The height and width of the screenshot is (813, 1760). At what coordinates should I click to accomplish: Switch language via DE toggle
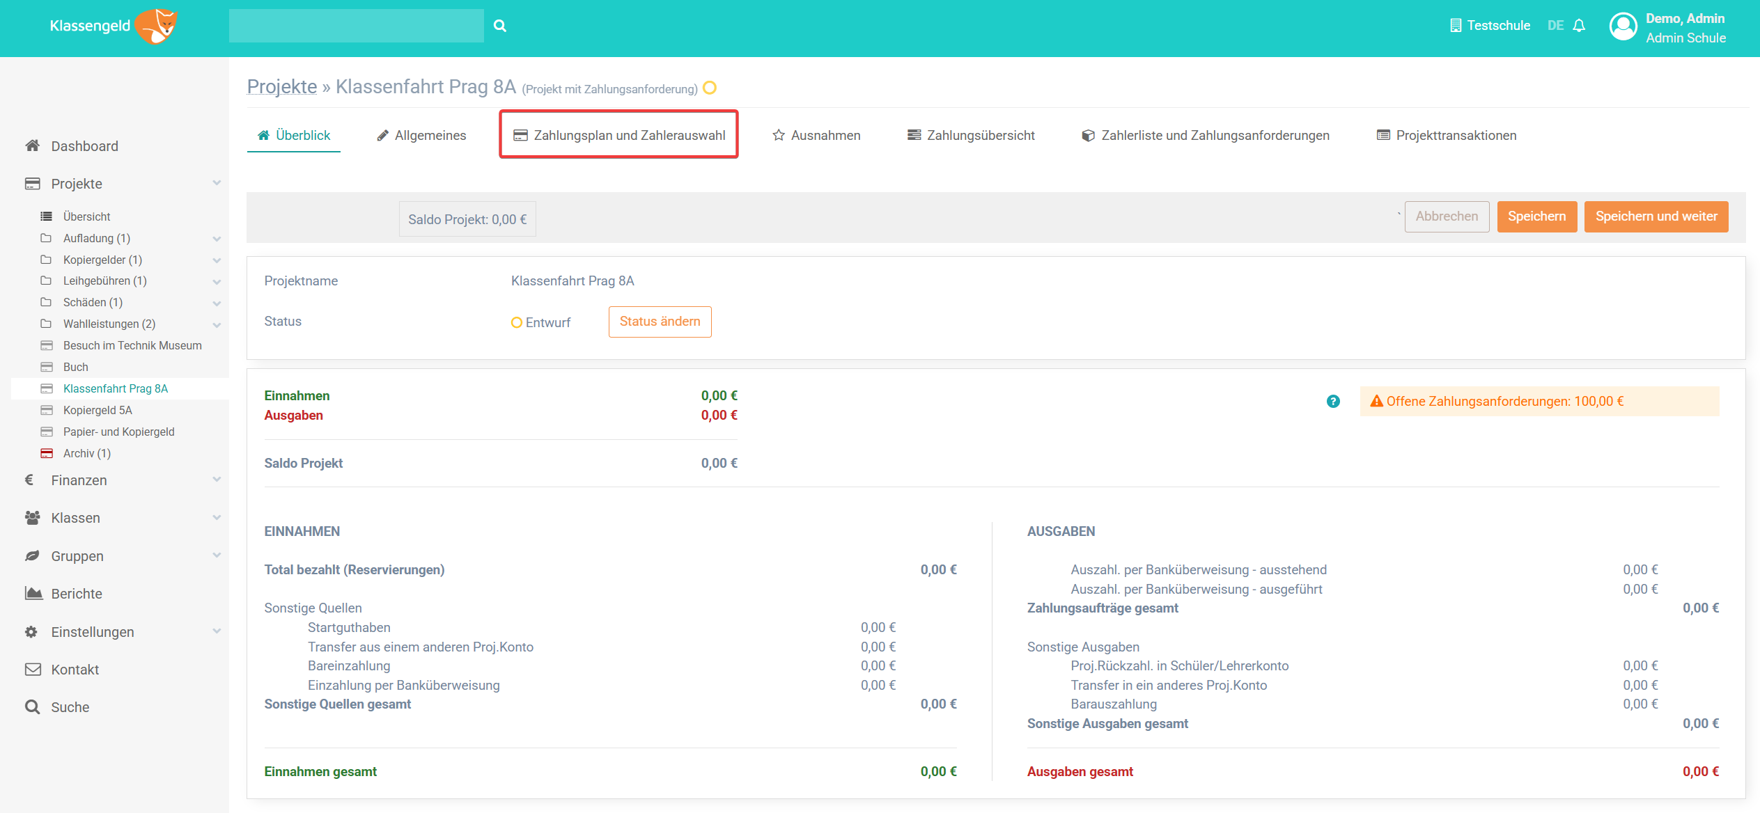pyautogui.click(x=1555, y=26)
